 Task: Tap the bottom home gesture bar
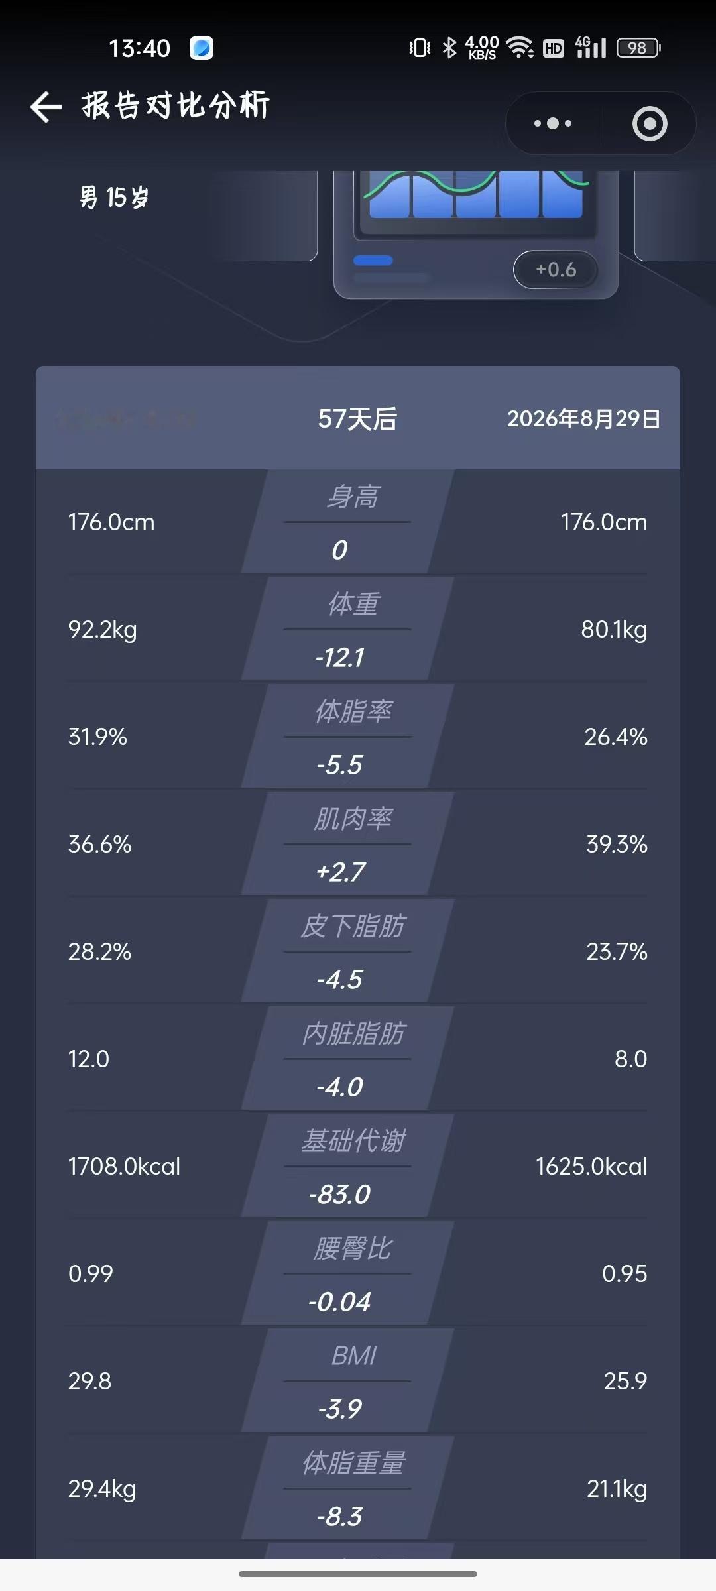pos(358,1574)
